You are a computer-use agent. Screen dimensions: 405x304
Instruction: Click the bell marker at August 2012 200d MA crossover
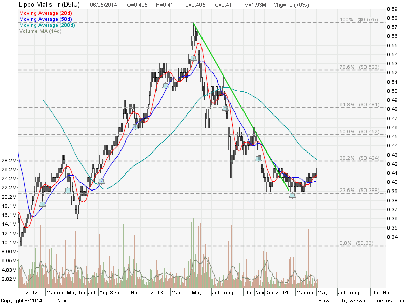pyautogui.click(x=101, y=181)
